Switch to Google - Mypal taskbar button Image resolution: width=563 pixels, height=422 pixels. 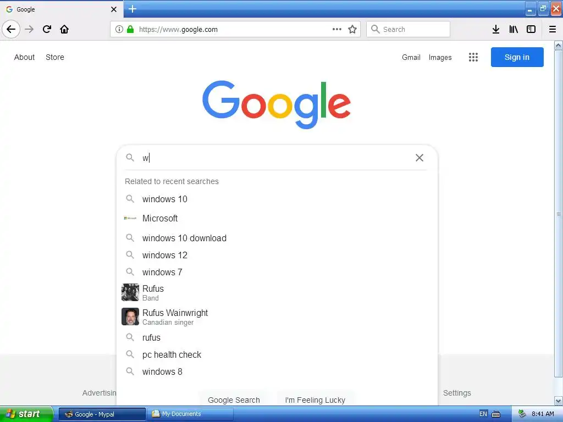coord(102,414)
